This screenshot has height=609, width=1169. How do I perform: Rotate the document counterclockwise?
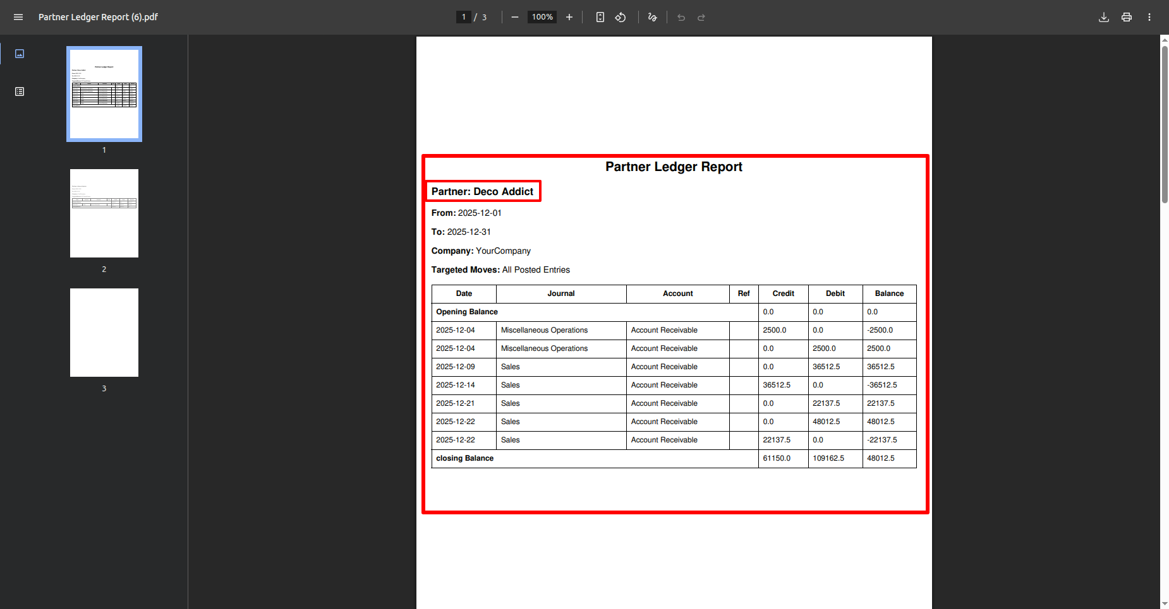pos(621,17)
